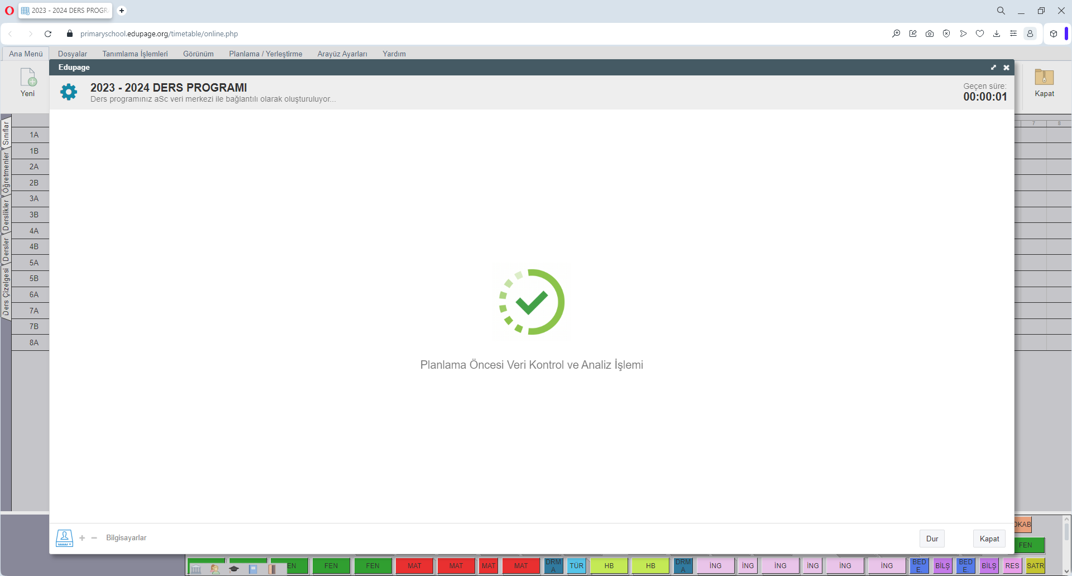Viewport: 1072px width, 576px height.
Task: Click the school building icon in the bottom bar
Action: click(x=196, y=569)
